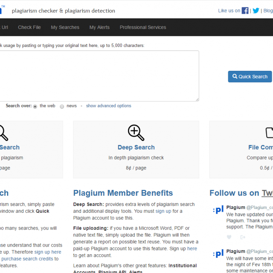Click the Deep Search heading link

pos(136,147)
